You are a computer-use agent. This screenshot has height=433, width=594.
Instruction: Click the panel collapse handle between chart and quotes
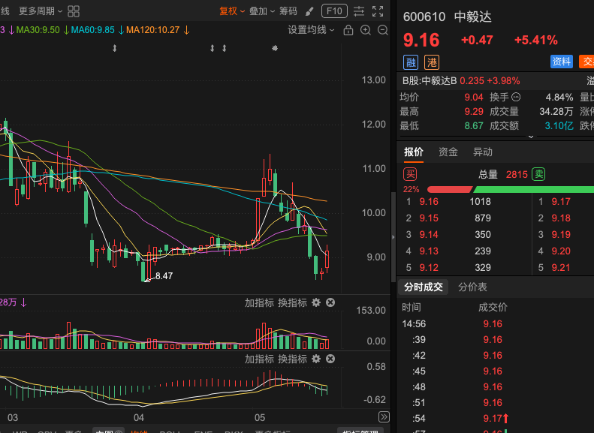click(393, 237)
